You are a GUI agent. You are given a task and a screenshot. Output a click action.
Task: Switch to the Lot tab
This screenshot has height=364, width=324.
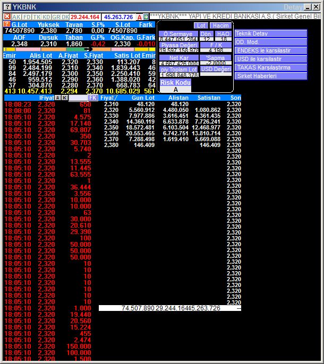click(201, 25)
